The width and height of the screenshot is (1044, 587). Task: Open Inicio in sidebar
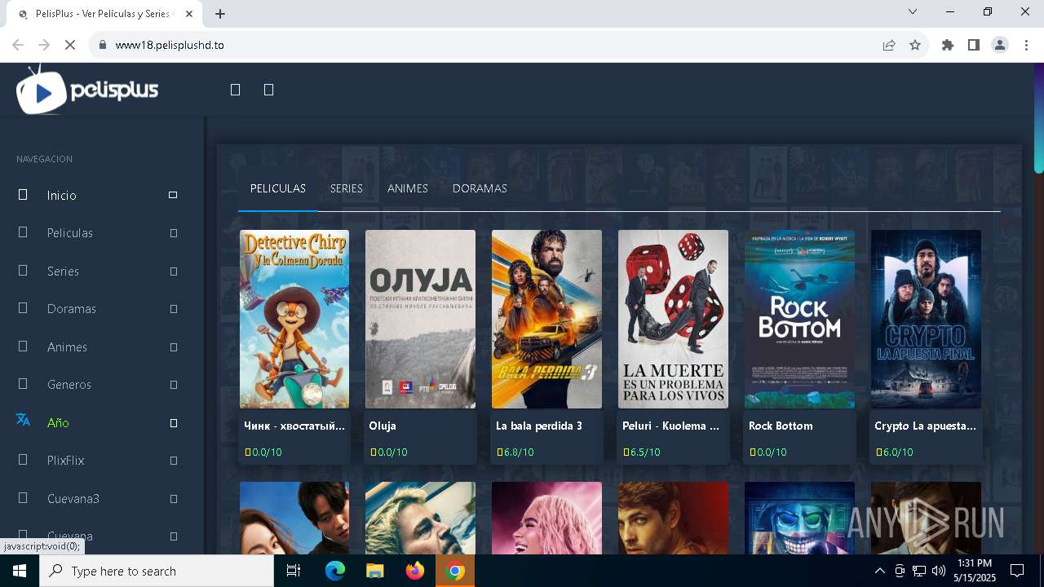point(62,196)
